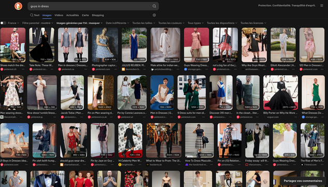Select the Images tab

(x=47, y=15)
